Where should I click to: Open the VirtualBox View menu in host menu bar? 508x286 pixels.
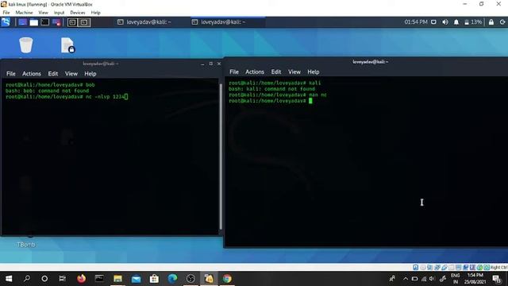tap(43, 13)
